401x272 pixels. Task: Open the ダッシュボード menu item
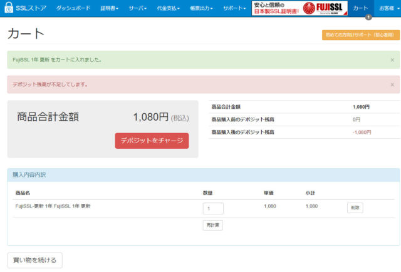[73, 8]
